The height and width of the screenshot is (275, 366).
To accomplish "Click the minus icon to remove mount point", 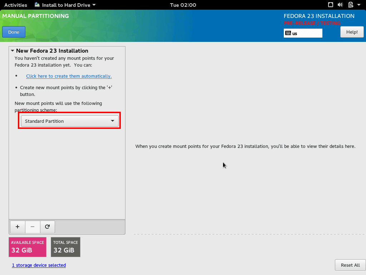I will coord(33,227).
